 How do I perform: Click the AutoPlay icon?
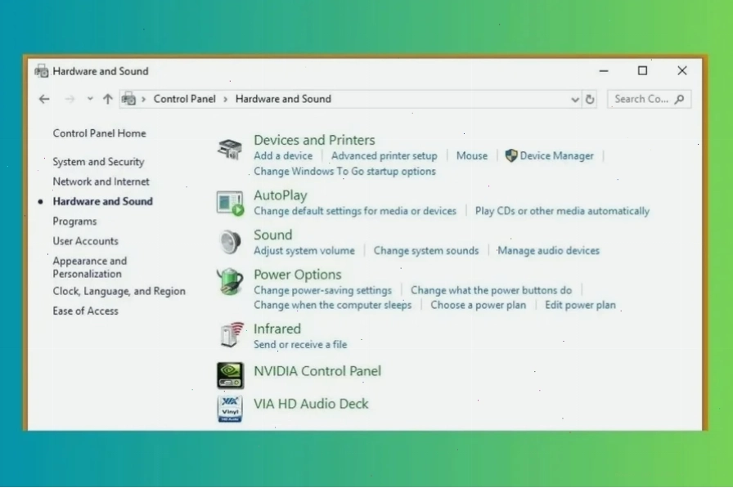(x=230, y=204)
